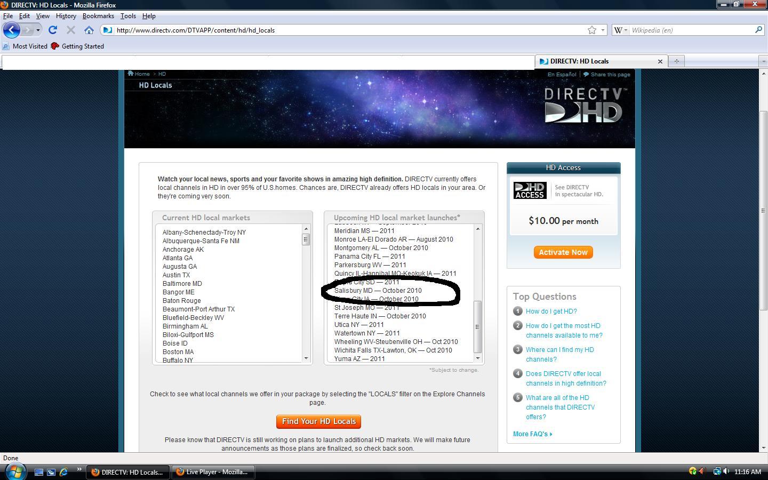Image resolution: width=768 pixels, height=480 pixels.
Task: Select Salisbury MD — October 2010 entry
Action: (x=378, y=291)
